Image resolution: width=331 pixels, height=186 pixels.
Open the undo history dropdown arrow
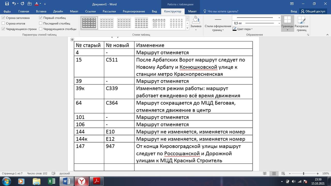click(18, 4)
